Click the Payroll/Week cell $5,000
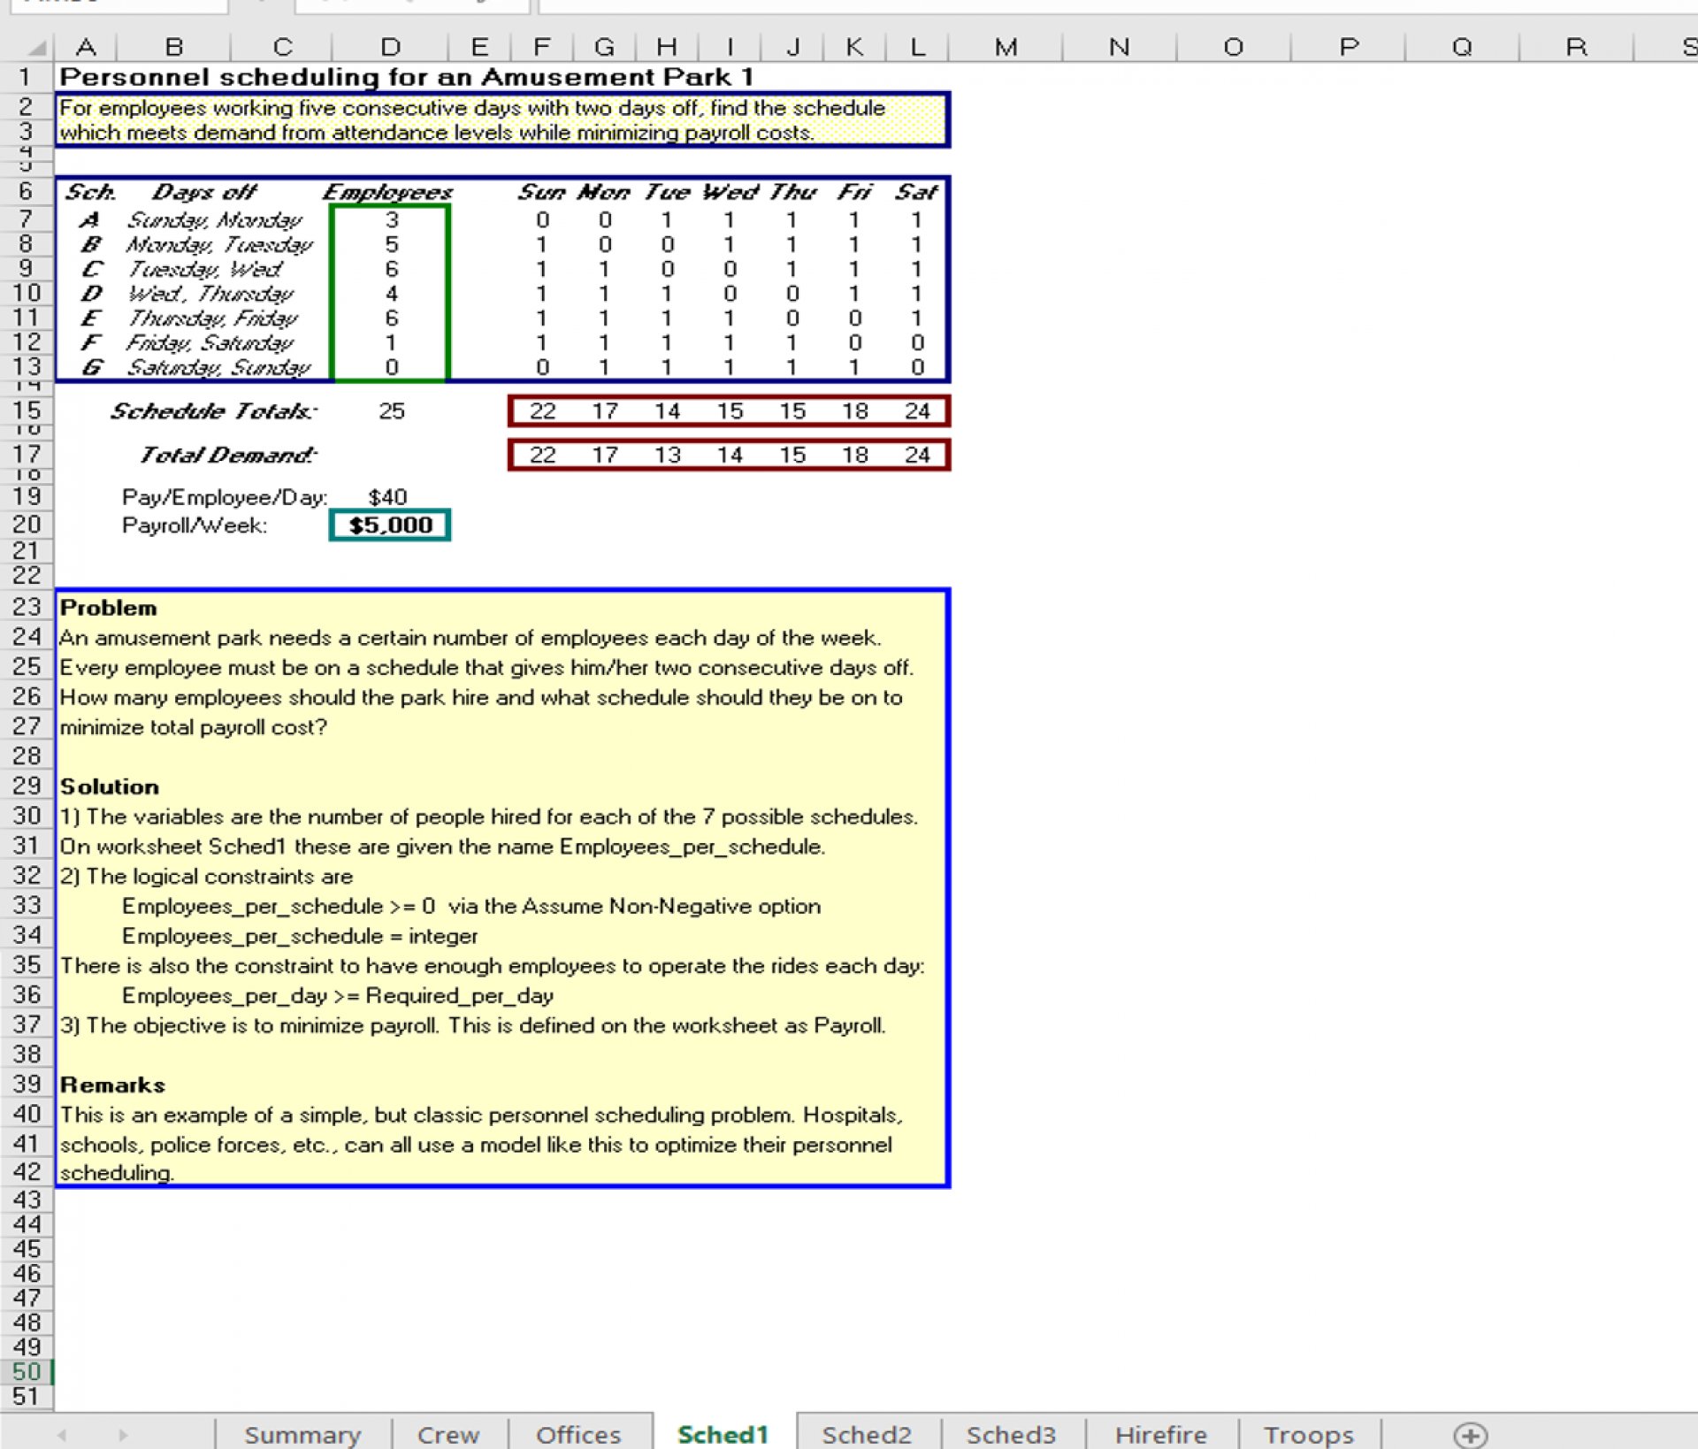Viewport: 1698px width, 1449px height. 390,525
